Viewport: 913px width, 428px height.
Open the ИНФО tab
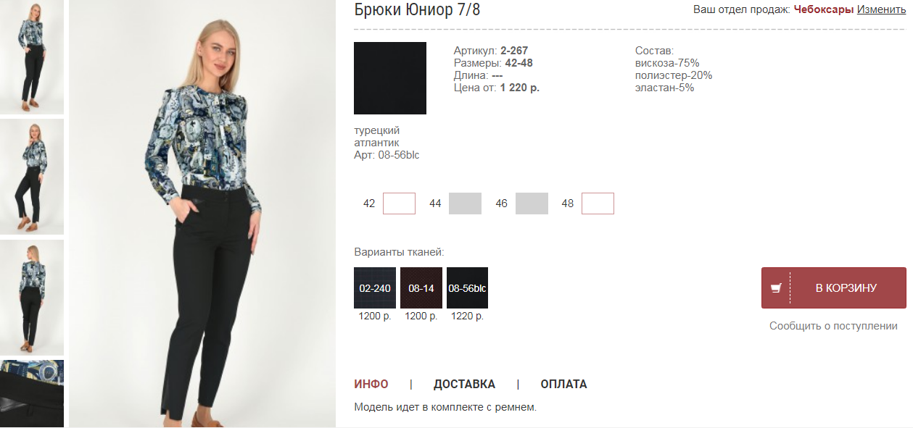tap(371, 384)
